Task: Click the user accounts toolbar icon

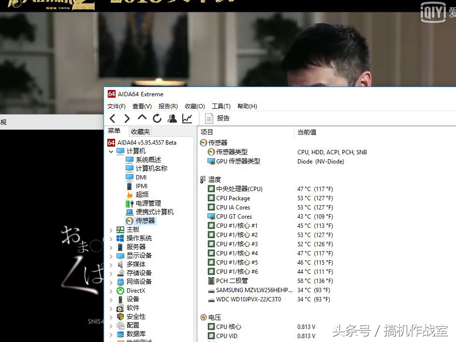Action: tap(172, 118)
